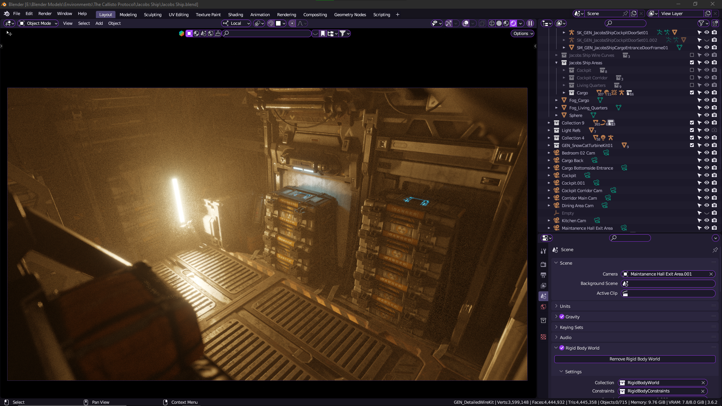Switch to Shading workspace tab
722x406 pixels.
pyautogui.click(x=235, y=15)
